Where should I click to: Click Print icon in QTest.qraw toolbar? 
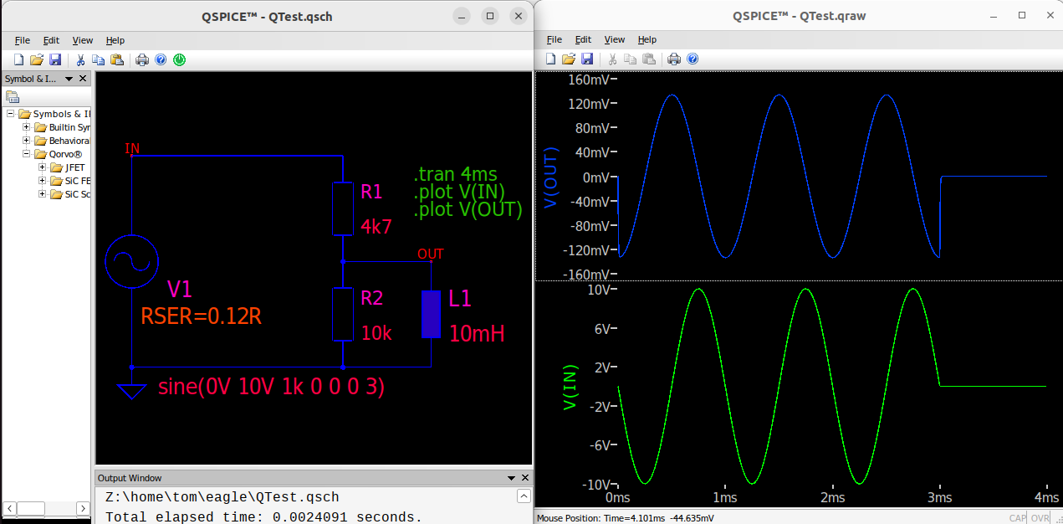pyautogui.click(x=674, y=59)
